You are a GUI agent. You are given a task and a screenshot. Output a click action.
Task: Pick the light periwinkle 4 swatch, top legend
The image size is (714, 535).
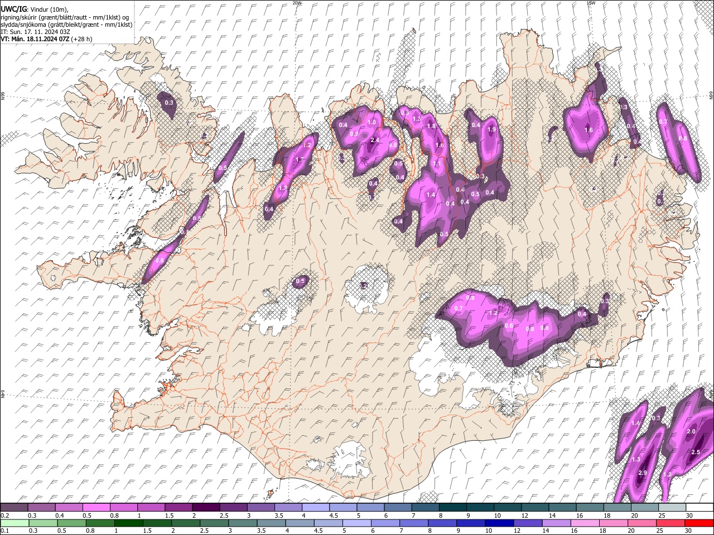(315, 507)
